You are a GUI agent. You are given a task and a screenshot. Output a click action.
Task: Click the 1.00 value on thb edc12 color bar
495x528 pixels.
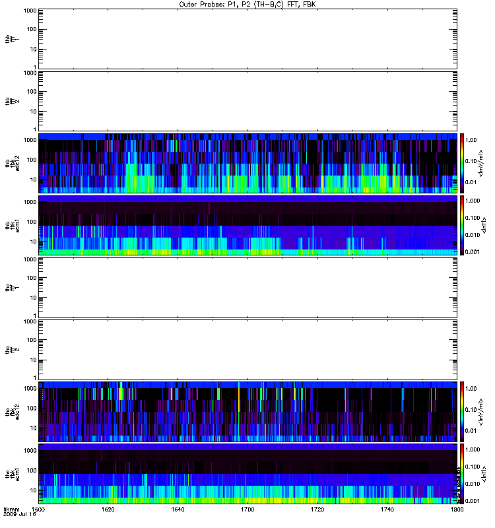[x=471, y=140]
